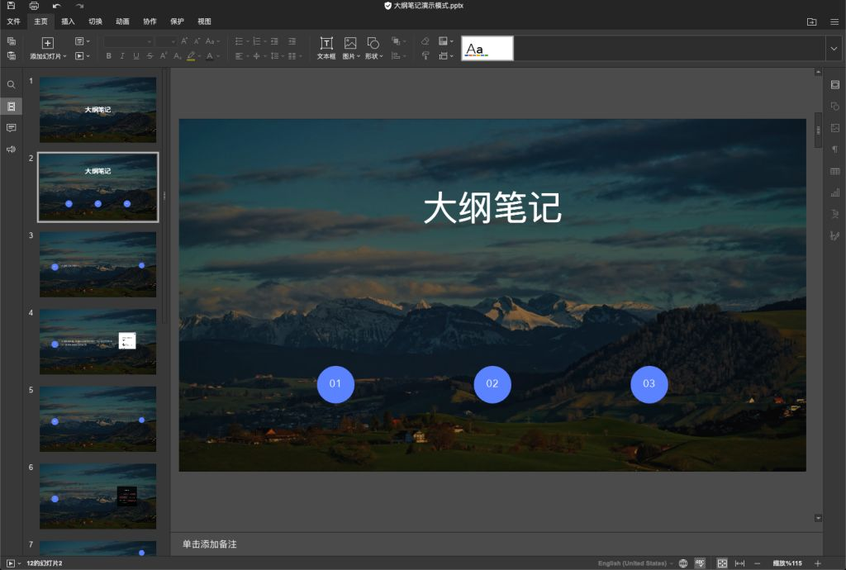Open signature settings in the right sidebar
The width and height of the screenshot is (846, 570).
point(834,235)
